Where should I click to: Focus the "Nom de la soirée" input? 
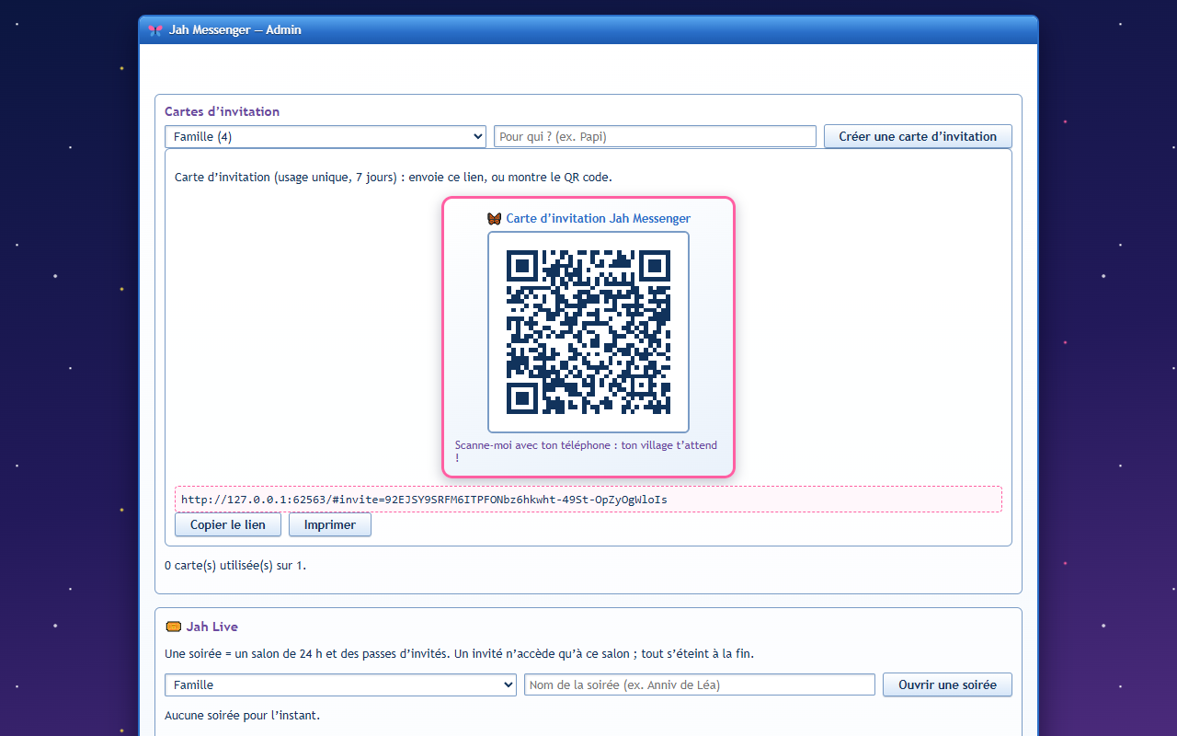[700, 684]
